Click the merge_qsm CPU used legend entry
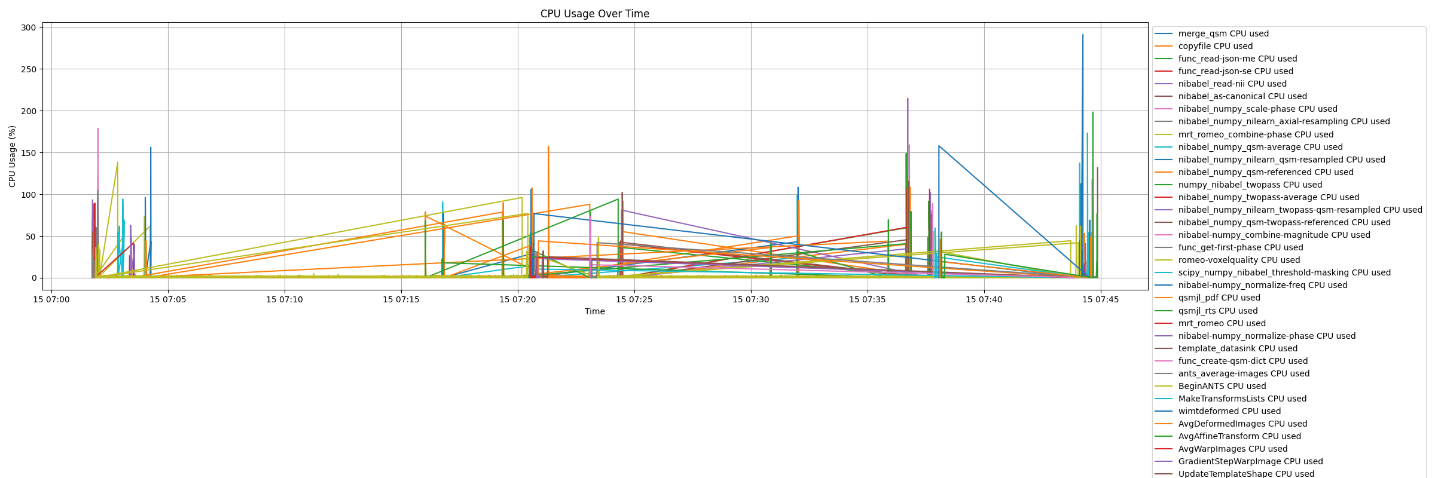This screenshot has height=478, width=1435. (x=1211, y=34)
